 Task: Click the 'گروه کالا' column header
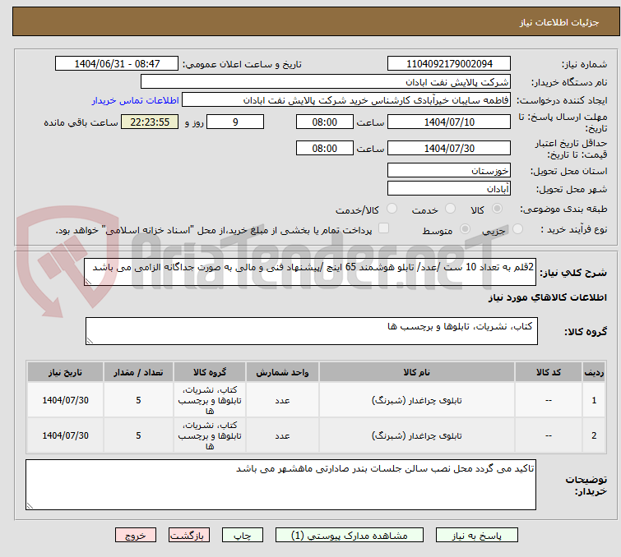210,372
